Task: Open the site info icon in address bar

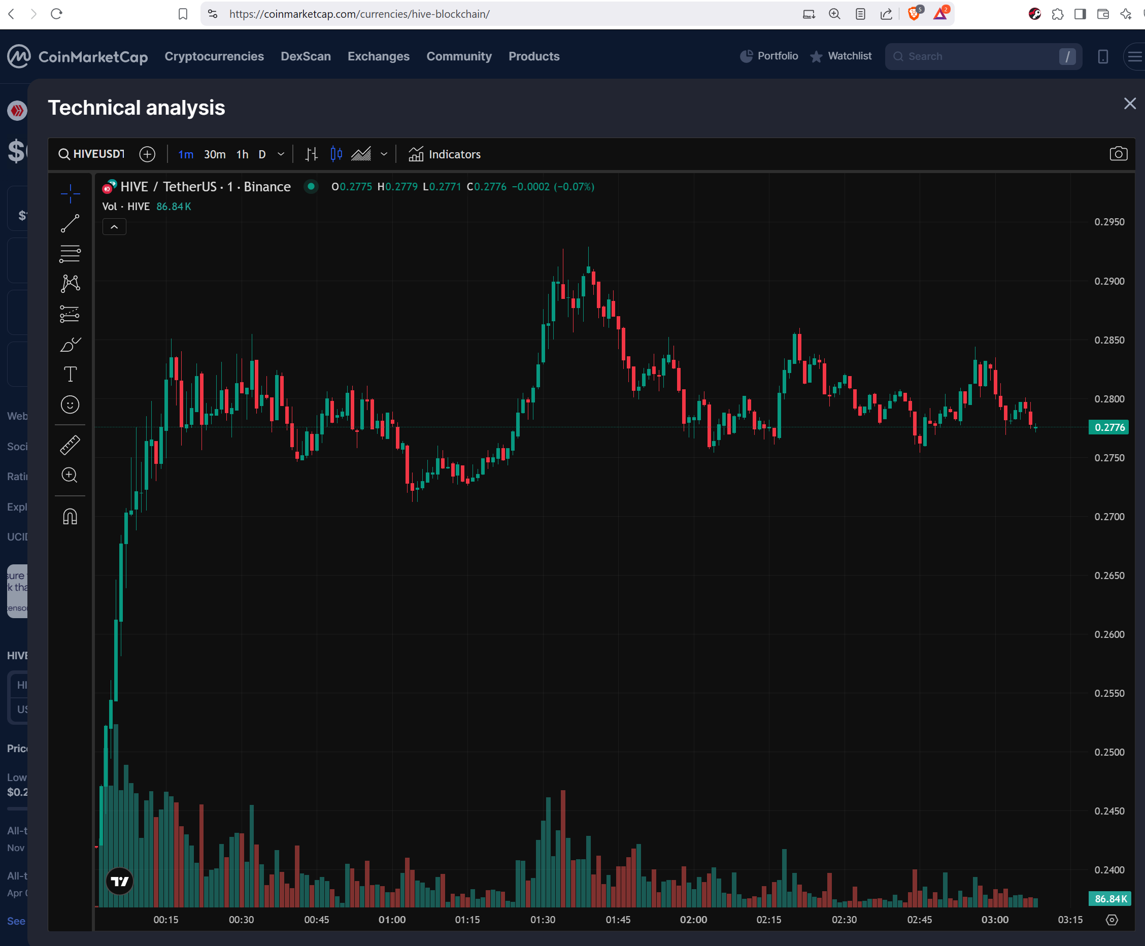Action: click(x=213, y=14)
